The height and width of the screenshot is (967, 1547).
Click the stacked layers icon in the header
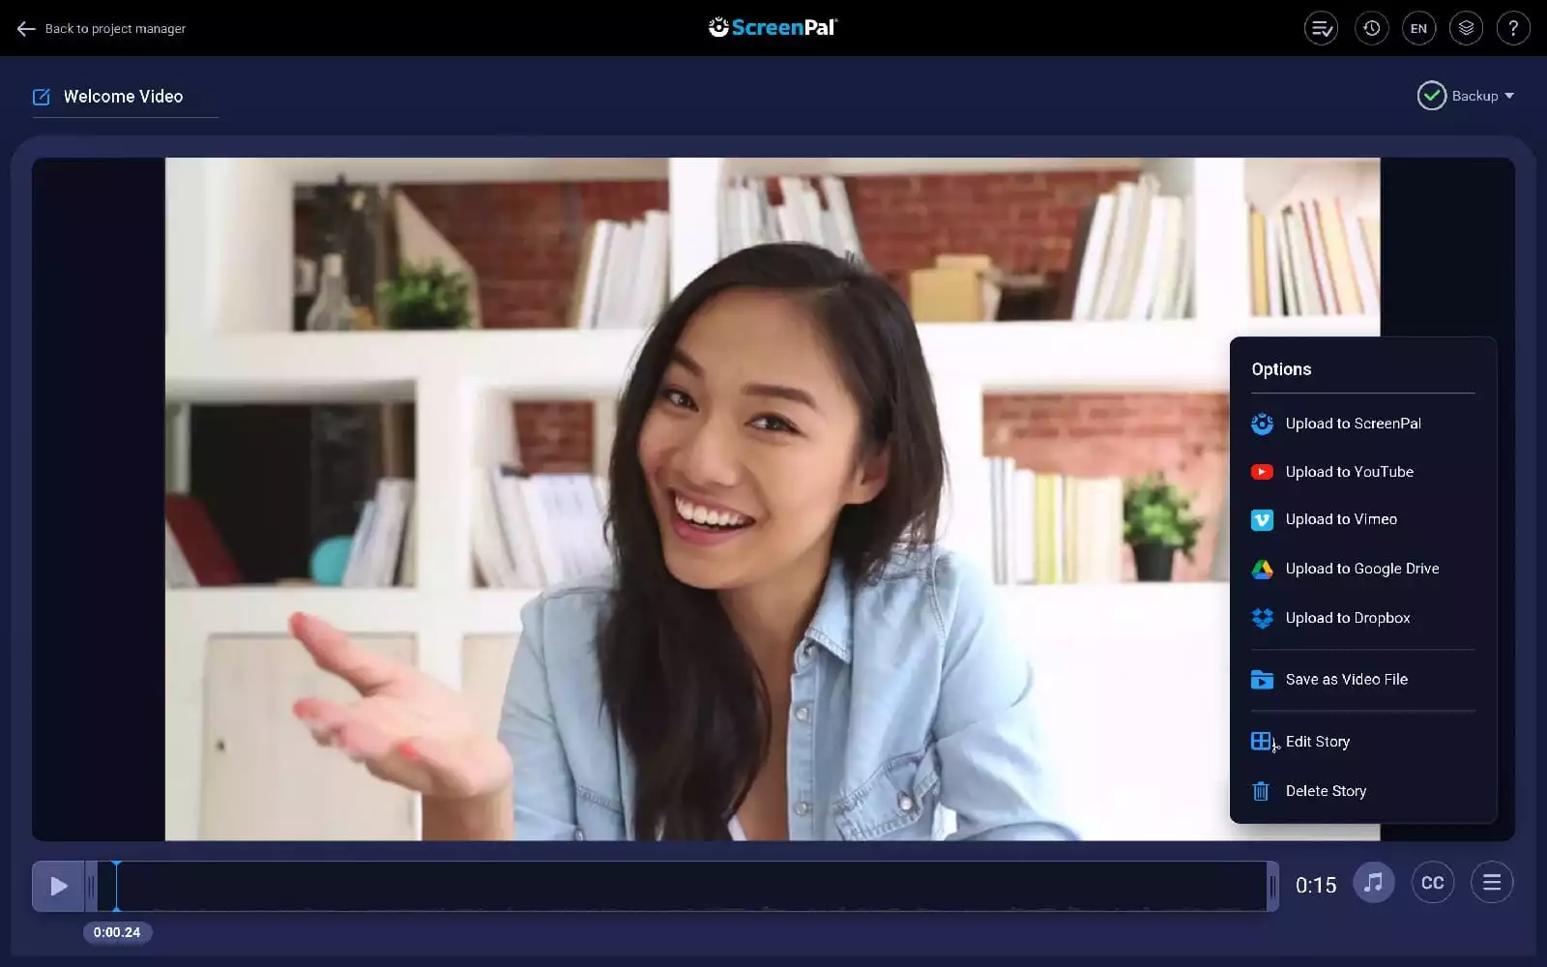[x=1467, y=28]
